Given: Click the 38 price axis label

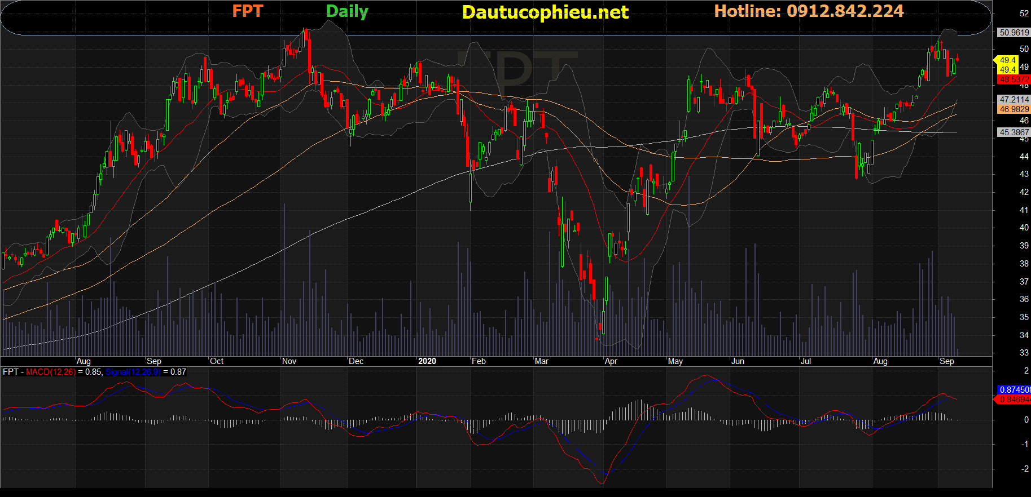Looking at the screenshot, I should pos(1024,264).
